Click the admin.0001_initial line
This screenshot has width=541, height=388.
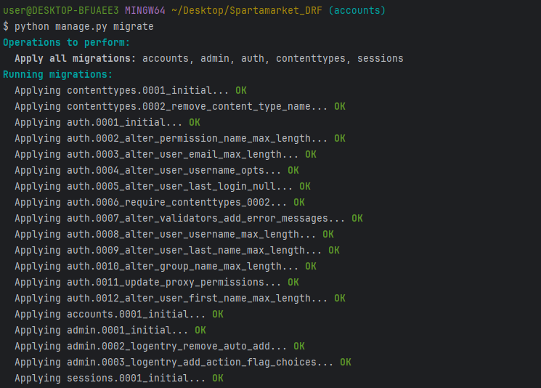[x=110, y=331]
